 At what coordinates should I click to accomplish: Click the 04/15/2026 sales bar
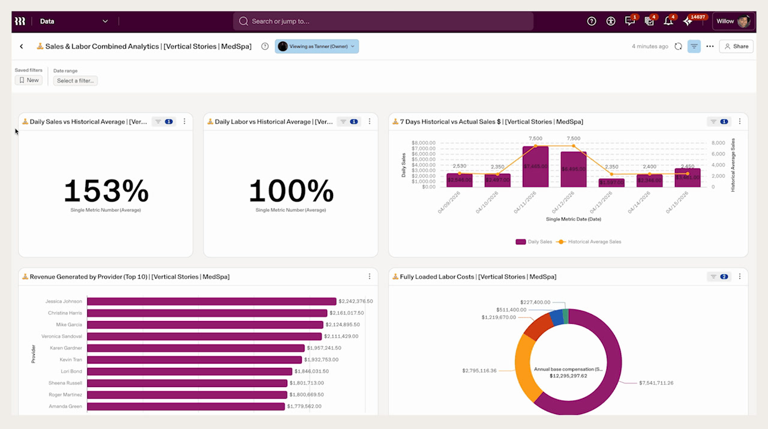pos(687,178)
